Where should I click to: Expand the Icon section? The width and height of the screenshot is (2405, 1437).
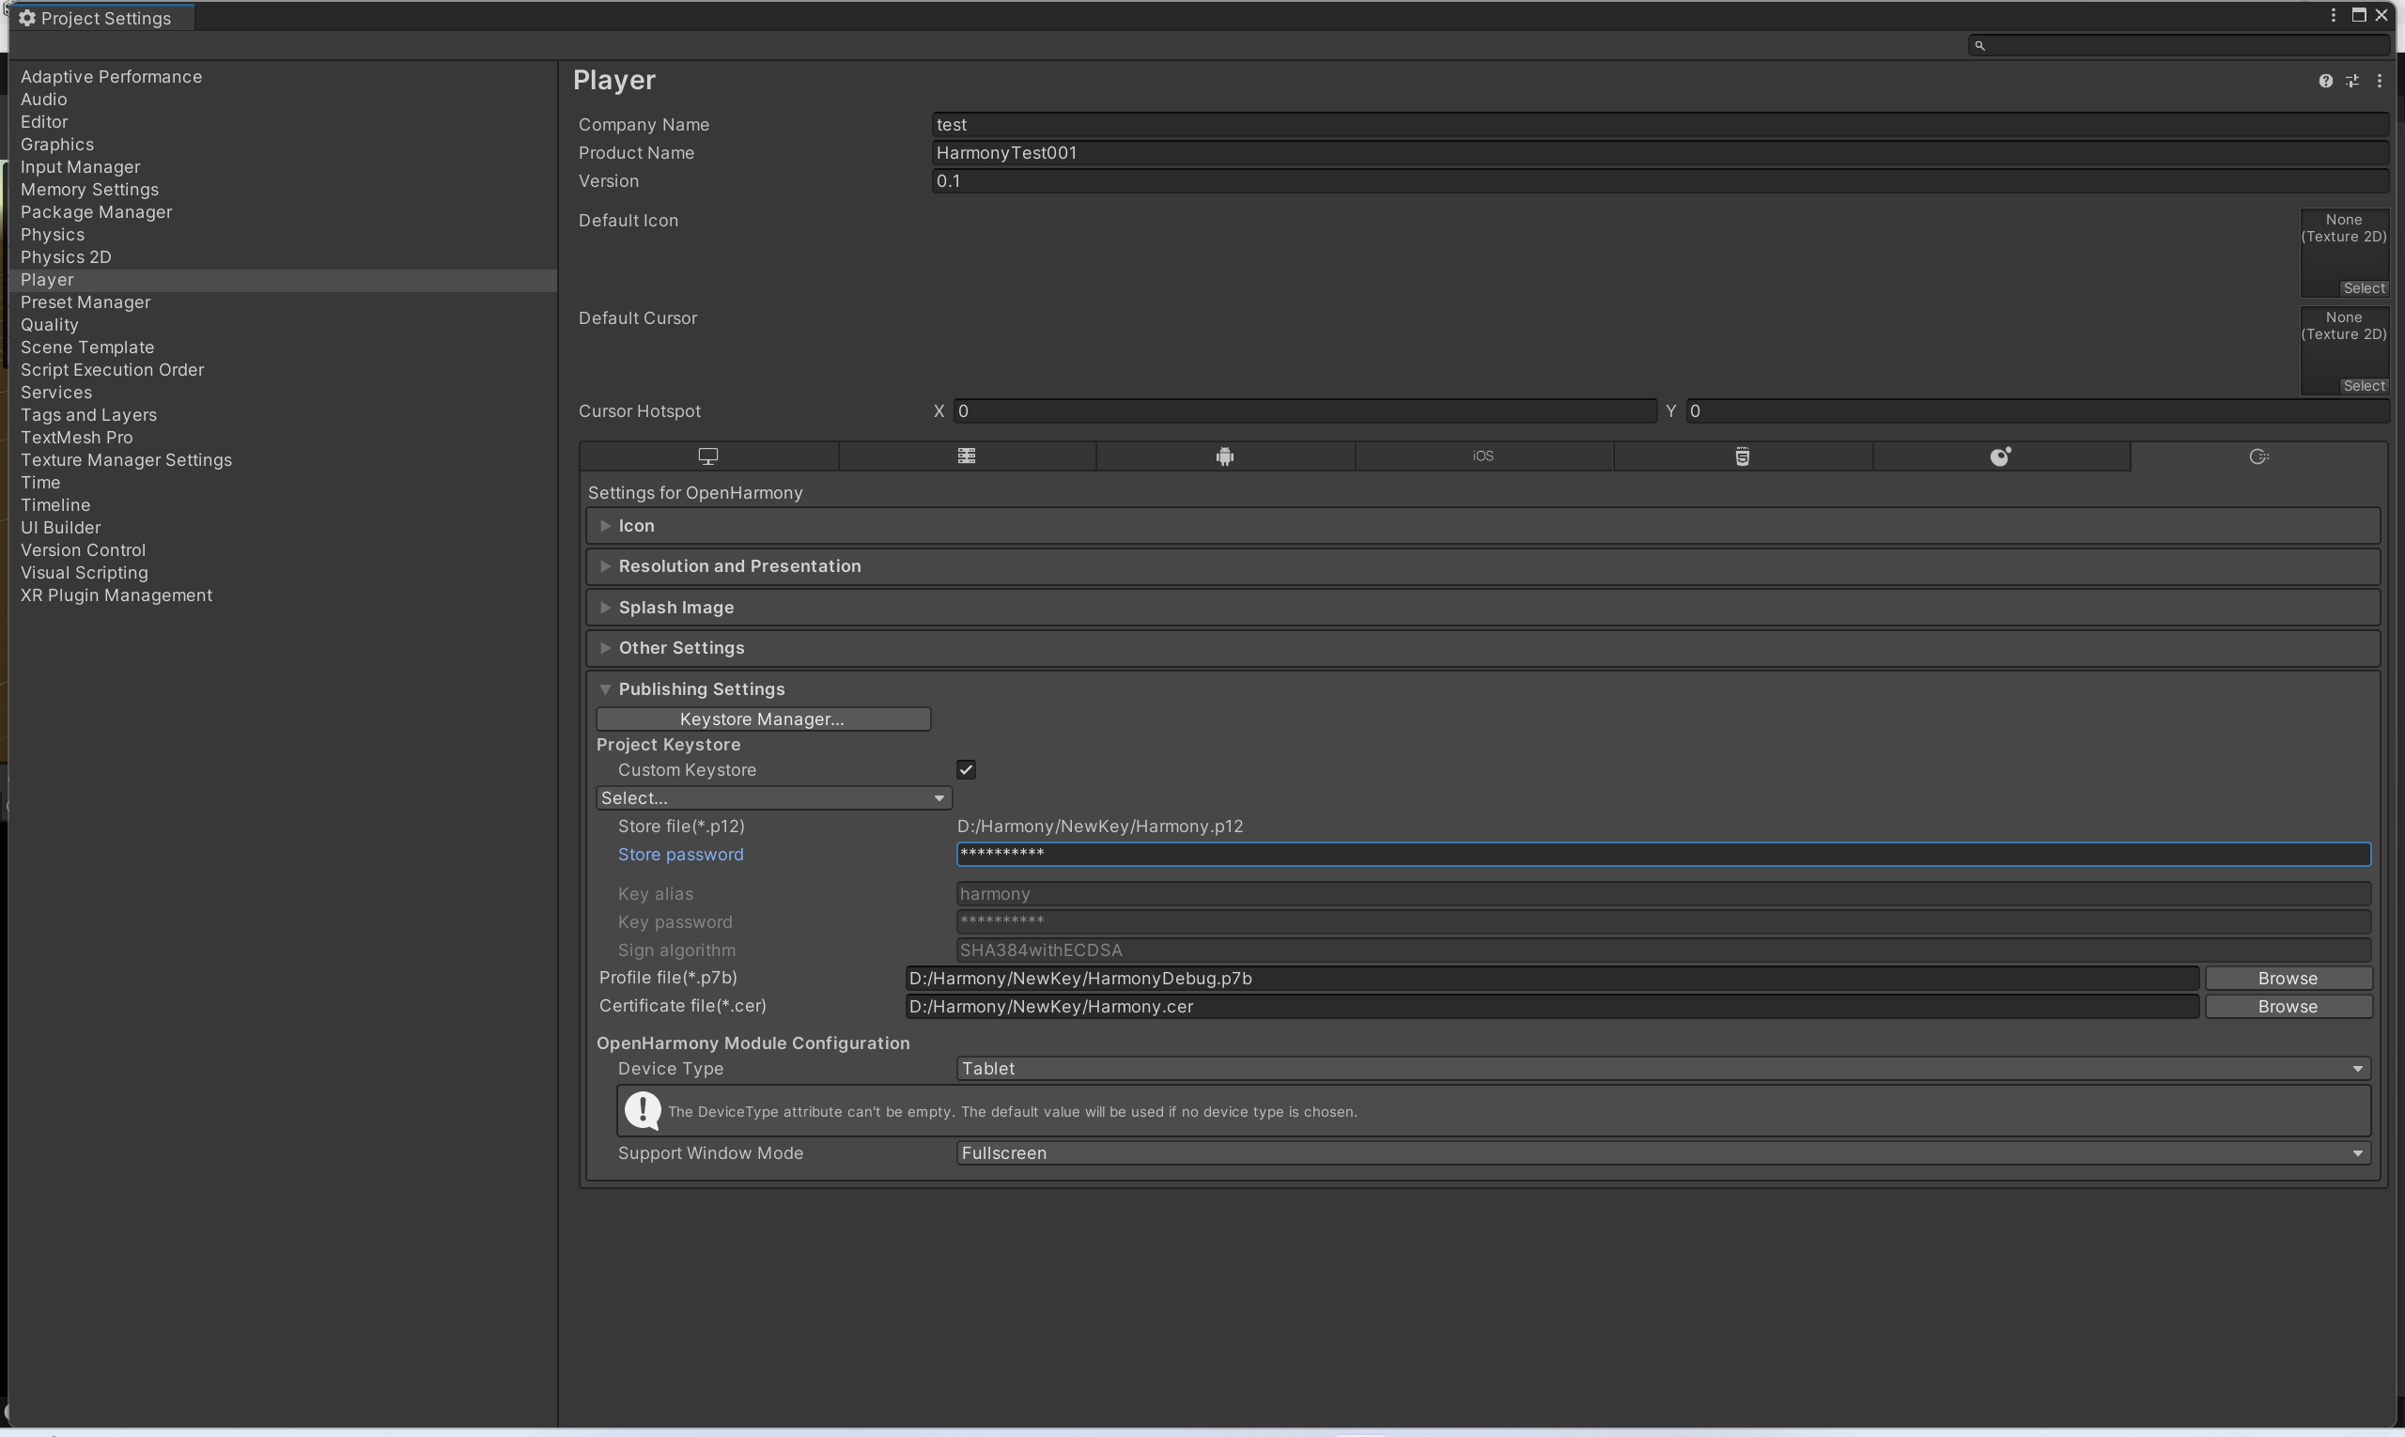[x=1482, y=526]
